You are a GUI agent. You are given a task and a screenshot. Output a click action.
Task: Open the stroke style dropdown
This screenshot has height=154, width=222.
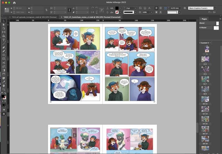pyautogui.click(x=135, y=12)
